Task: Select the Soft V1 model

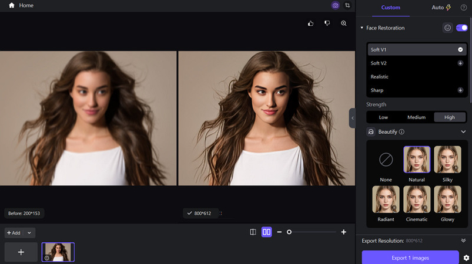Action: 417,49
